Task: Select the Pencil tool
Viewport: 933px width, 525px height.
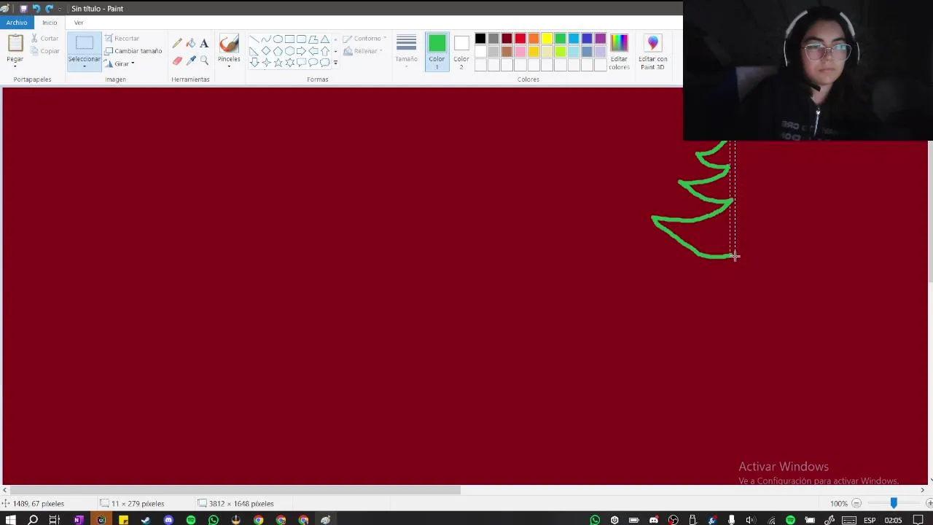Action: click(x=177, y=44)
